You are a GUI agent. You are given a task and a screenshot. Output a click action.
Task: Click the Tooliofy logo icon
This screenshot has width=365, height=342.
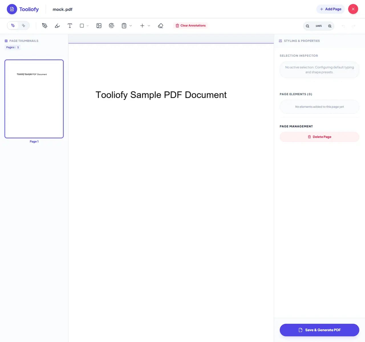coord(12,9)
